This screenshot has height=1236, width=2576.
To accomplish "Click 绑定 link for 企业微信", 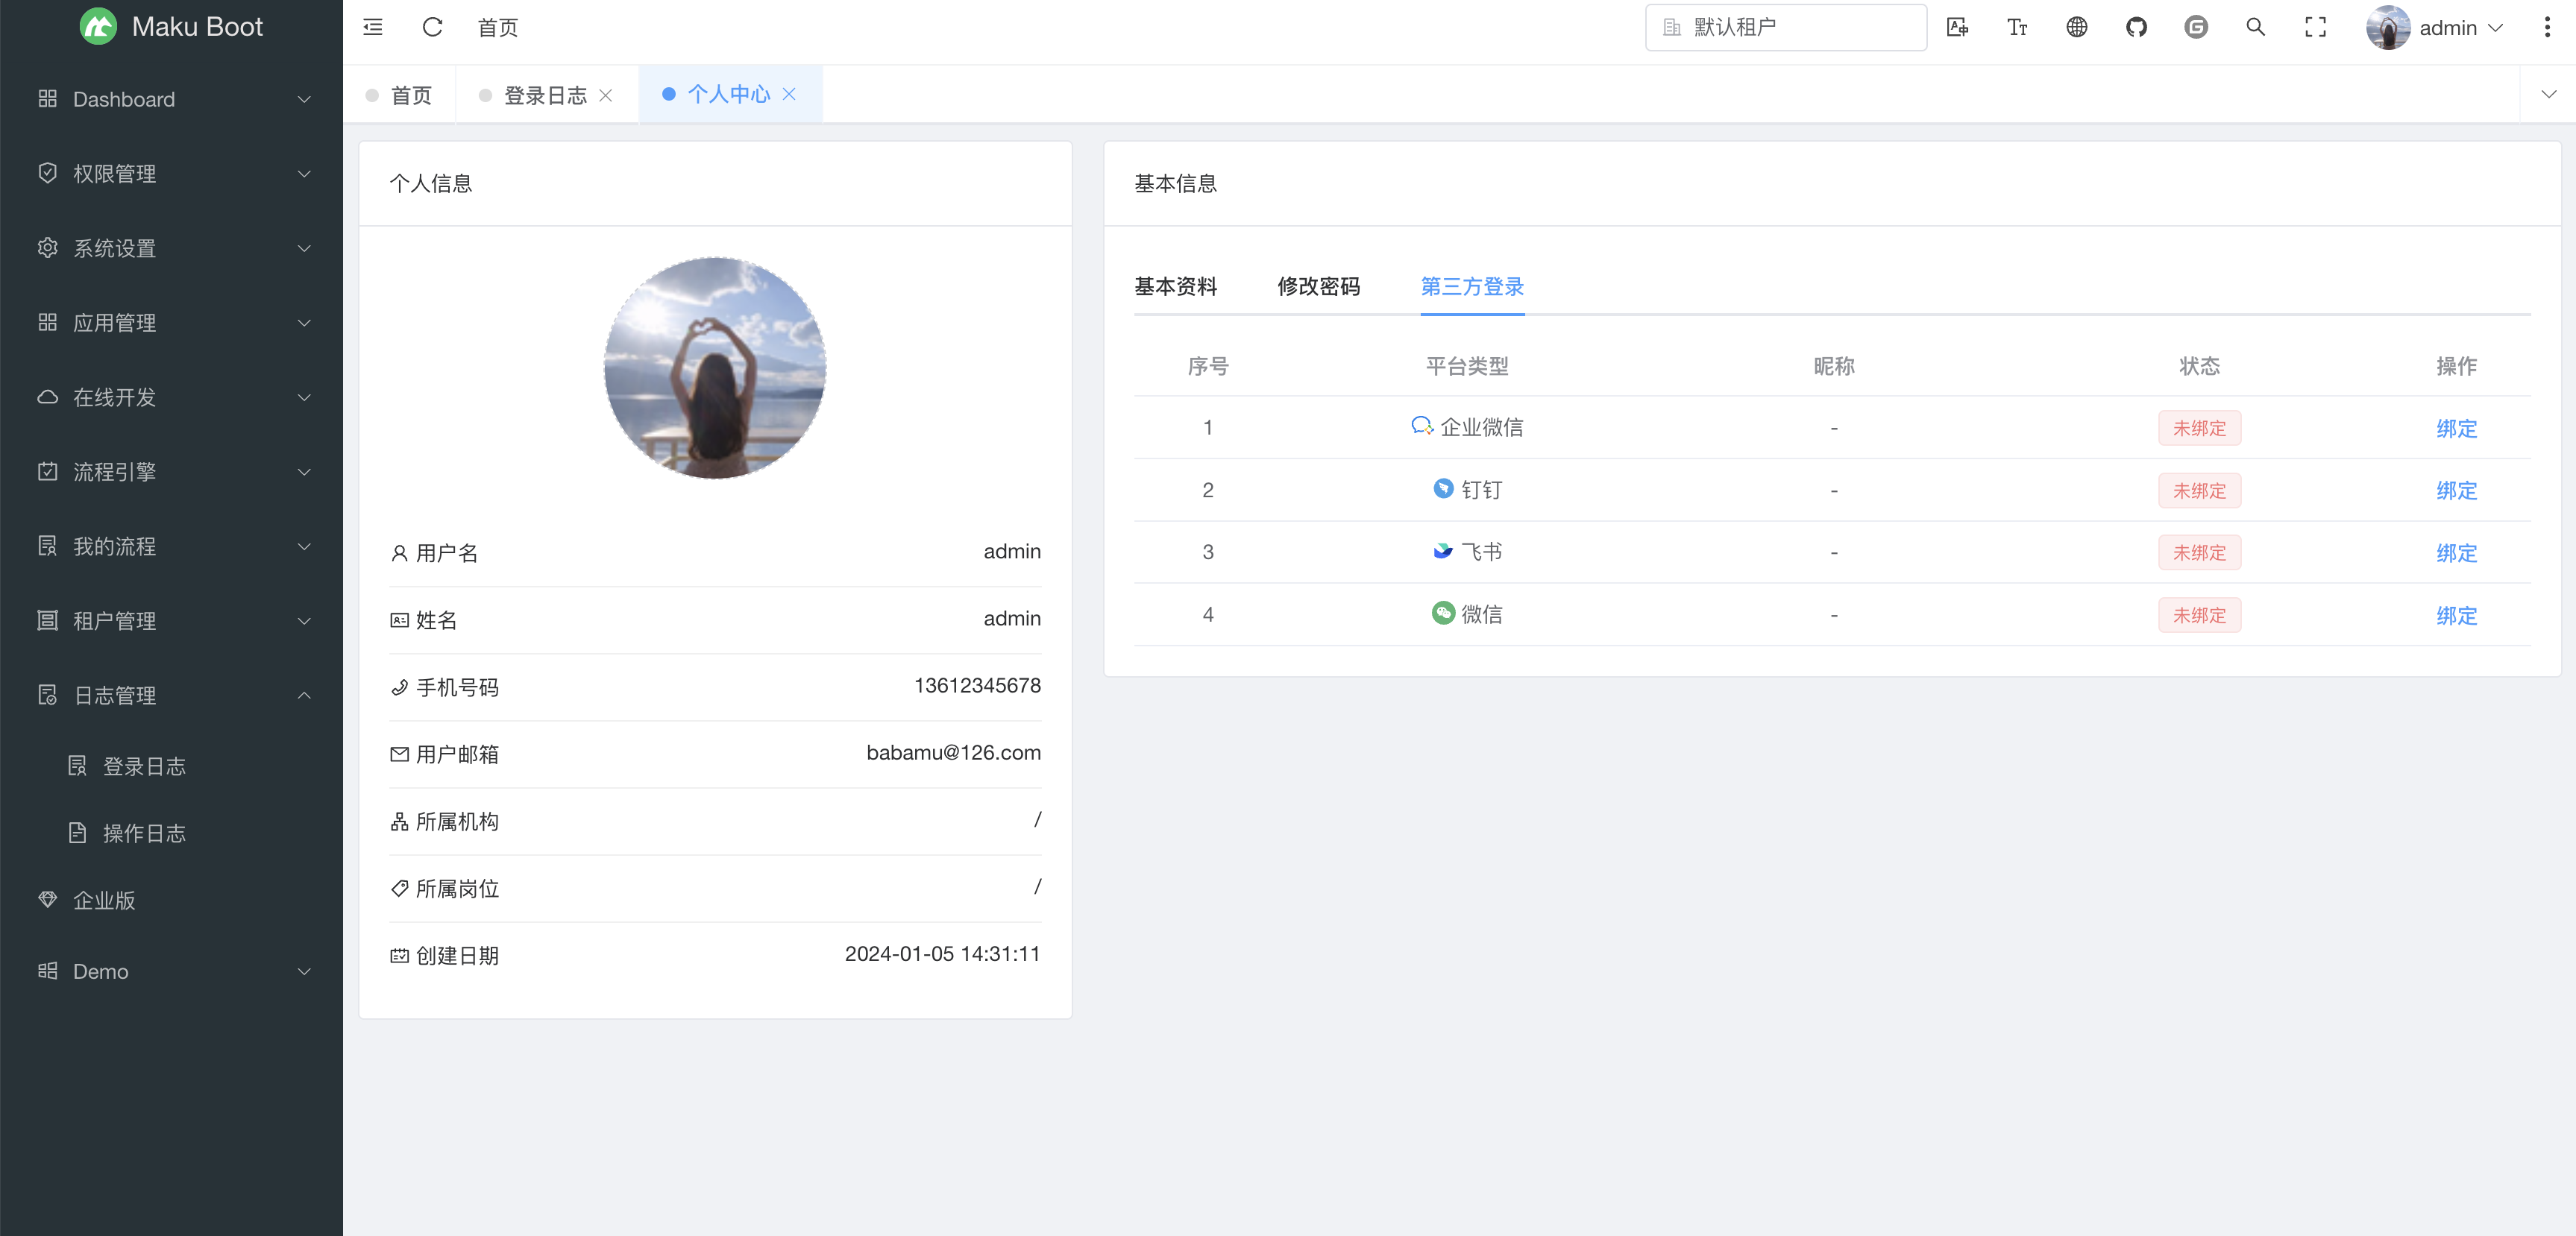I will pos(2456,429).
